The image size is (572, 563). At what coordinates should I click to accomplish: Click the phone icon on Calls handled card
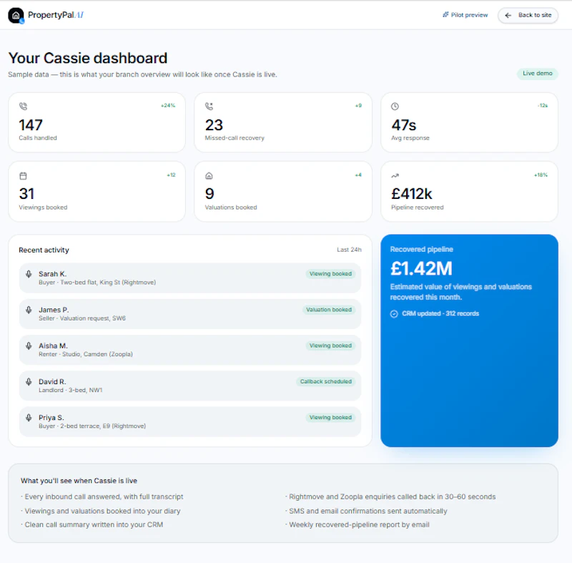pos(23,106)
